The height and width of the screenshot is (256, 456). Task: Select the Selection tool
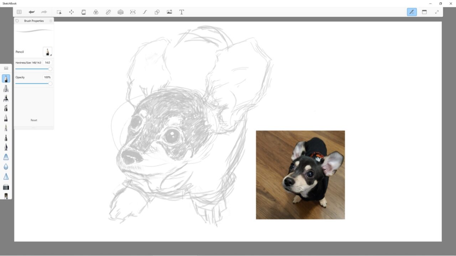tap(59, 12)
